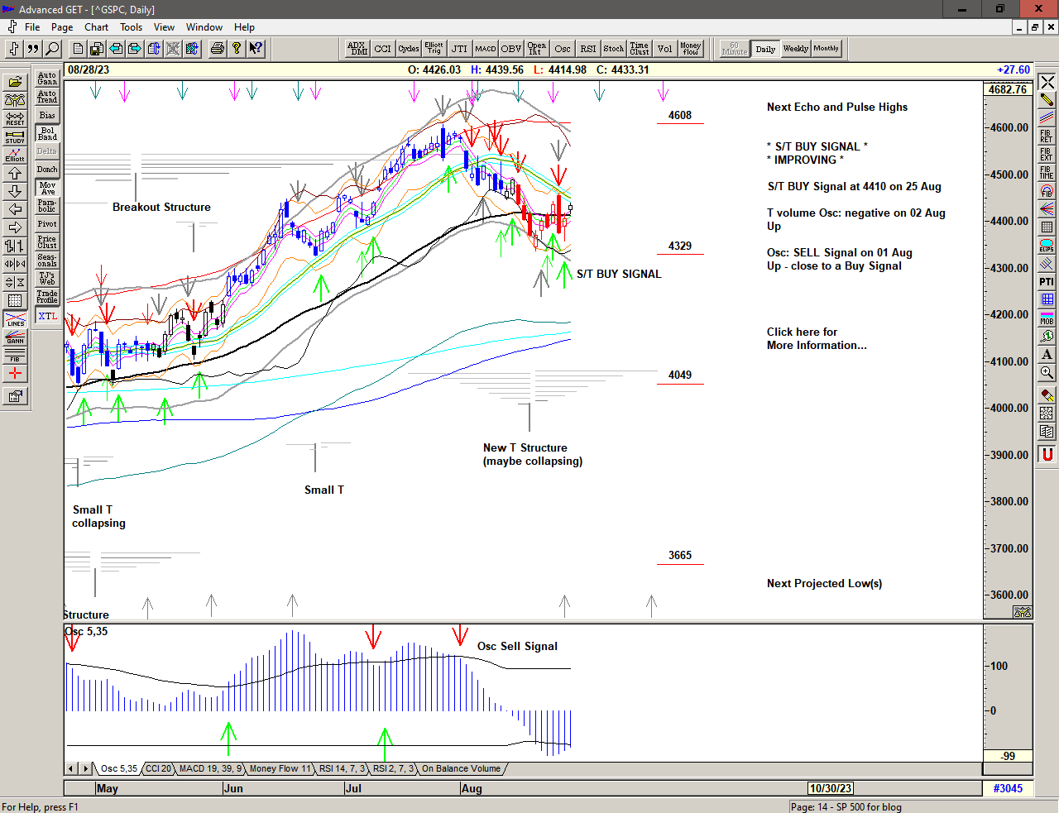Image resolution: width=1059 pixels, height=813 pixels.
Task: Click the PTI tool icon
Action: point(1047,282)
